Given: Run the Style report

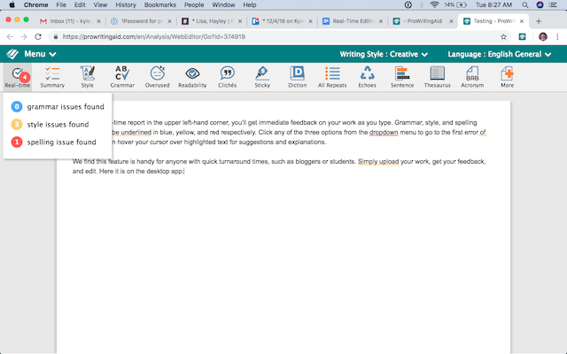Looking at the screenshot, I should pyautogui.click(x=87, y=77).
